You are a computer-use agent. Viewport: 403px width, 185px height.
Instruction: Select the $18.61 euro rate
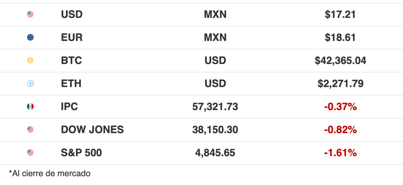(340, 37)
